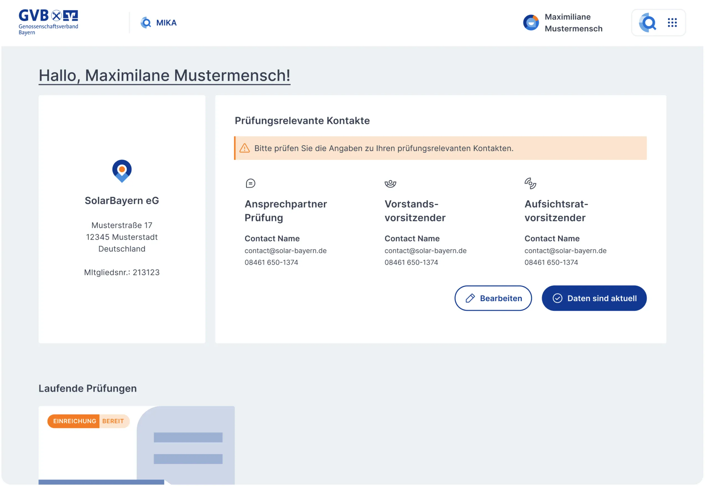Click the orange warning triangle icon
This screenshot has width=705, height=486.
(x=244, y=148)
